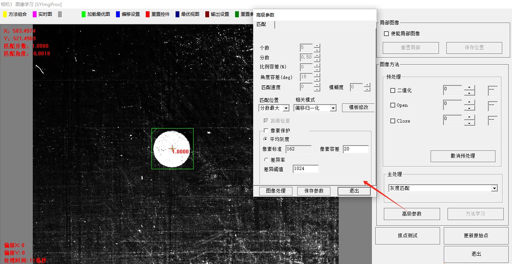Click the 保存参数 button
Screen dimensions: 512x264
point(313,191)
